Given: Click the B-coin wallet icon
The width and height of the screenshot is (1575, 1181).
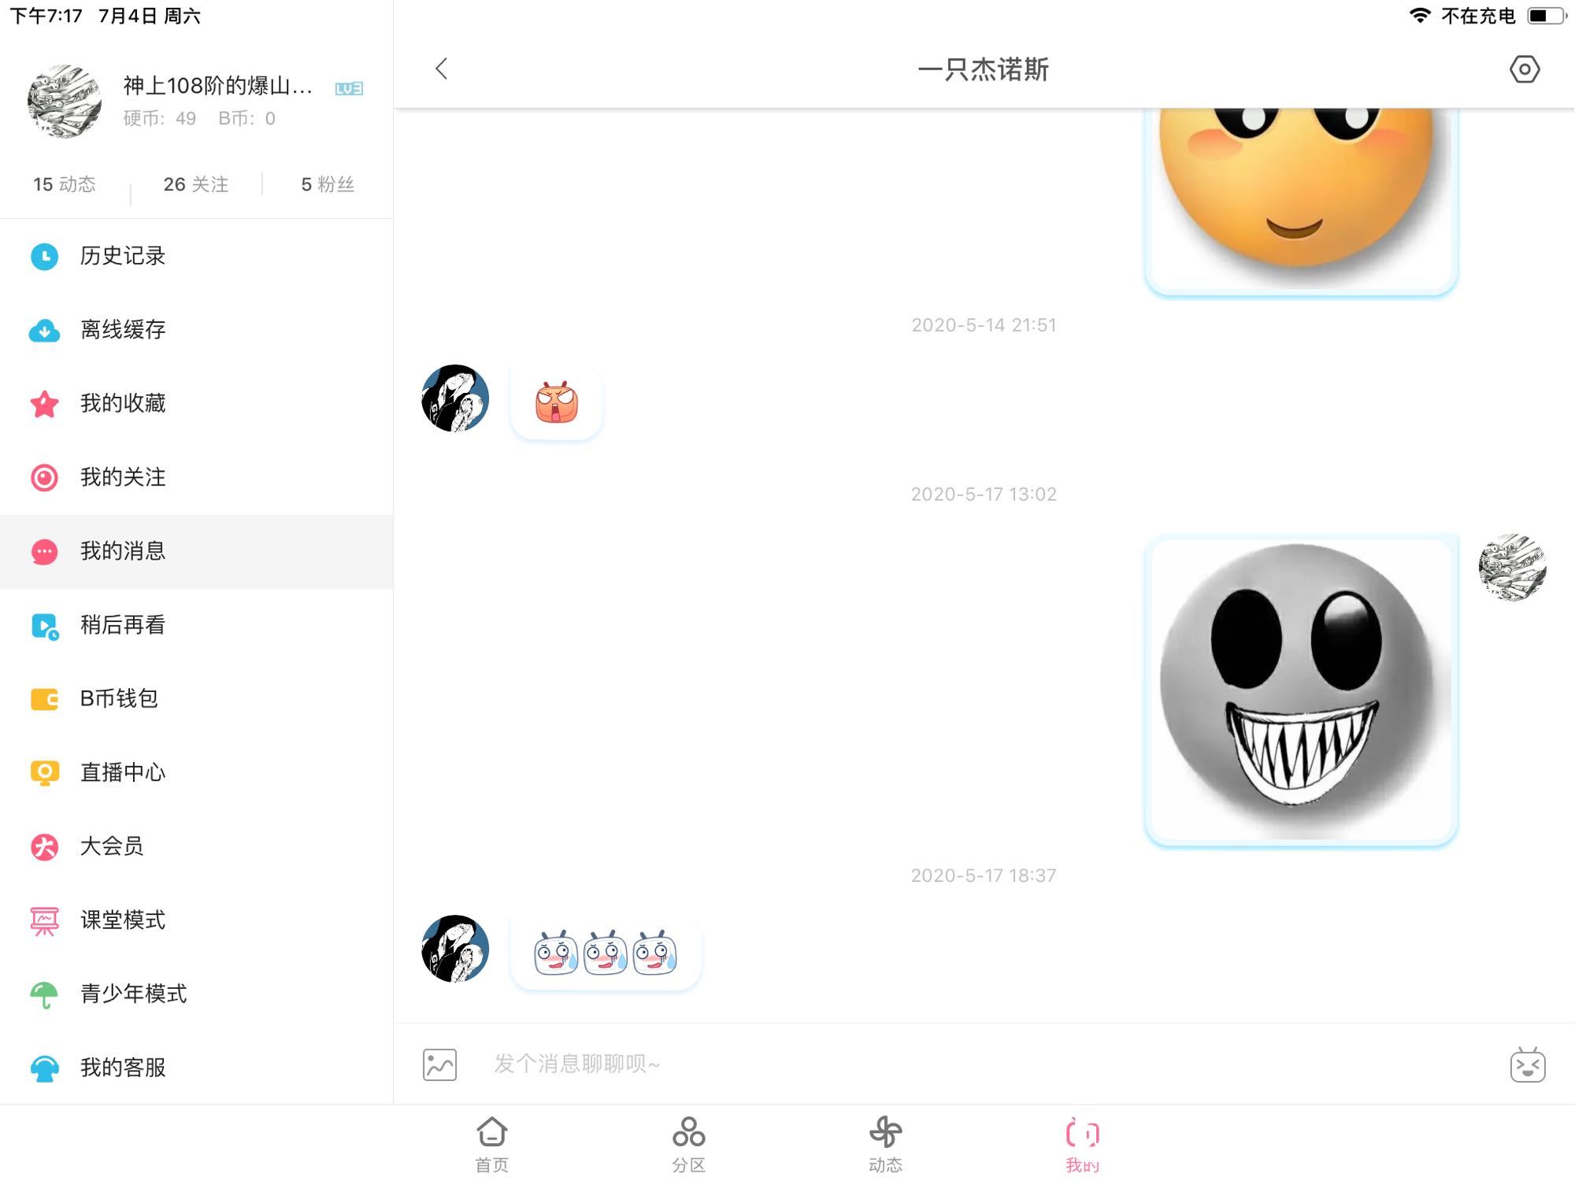Looking at the screenshot, I should [44, 699].
